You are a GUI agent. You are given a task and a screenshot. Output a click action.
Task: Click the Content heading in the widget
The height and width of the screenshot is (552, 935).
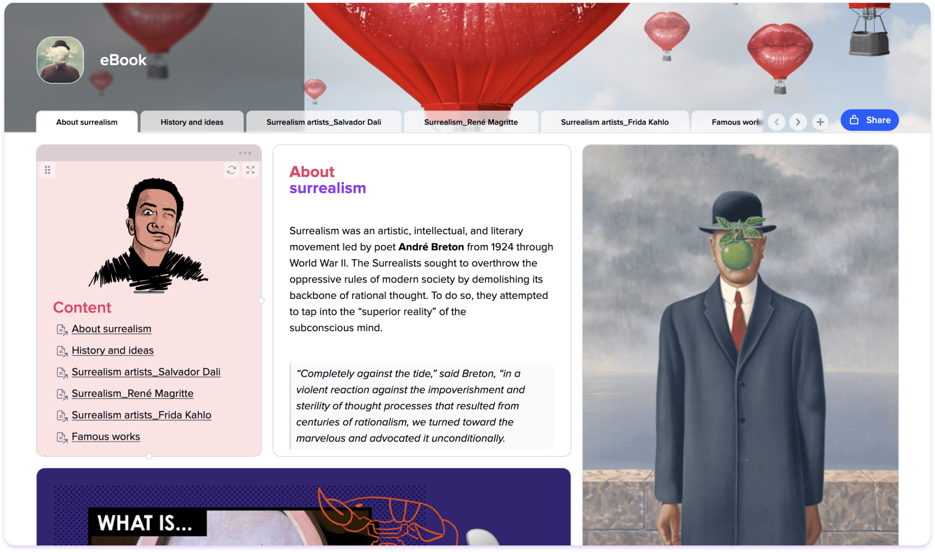pos(82,308)
